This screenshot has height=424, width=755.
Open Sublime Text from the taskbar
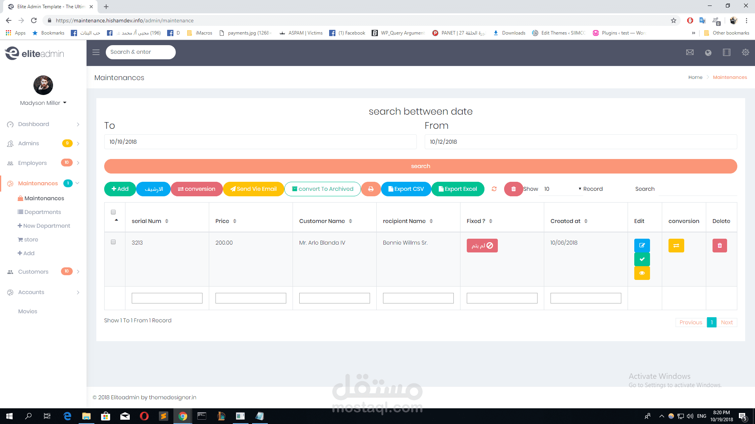pyautogui.click(x=163, y=416)
